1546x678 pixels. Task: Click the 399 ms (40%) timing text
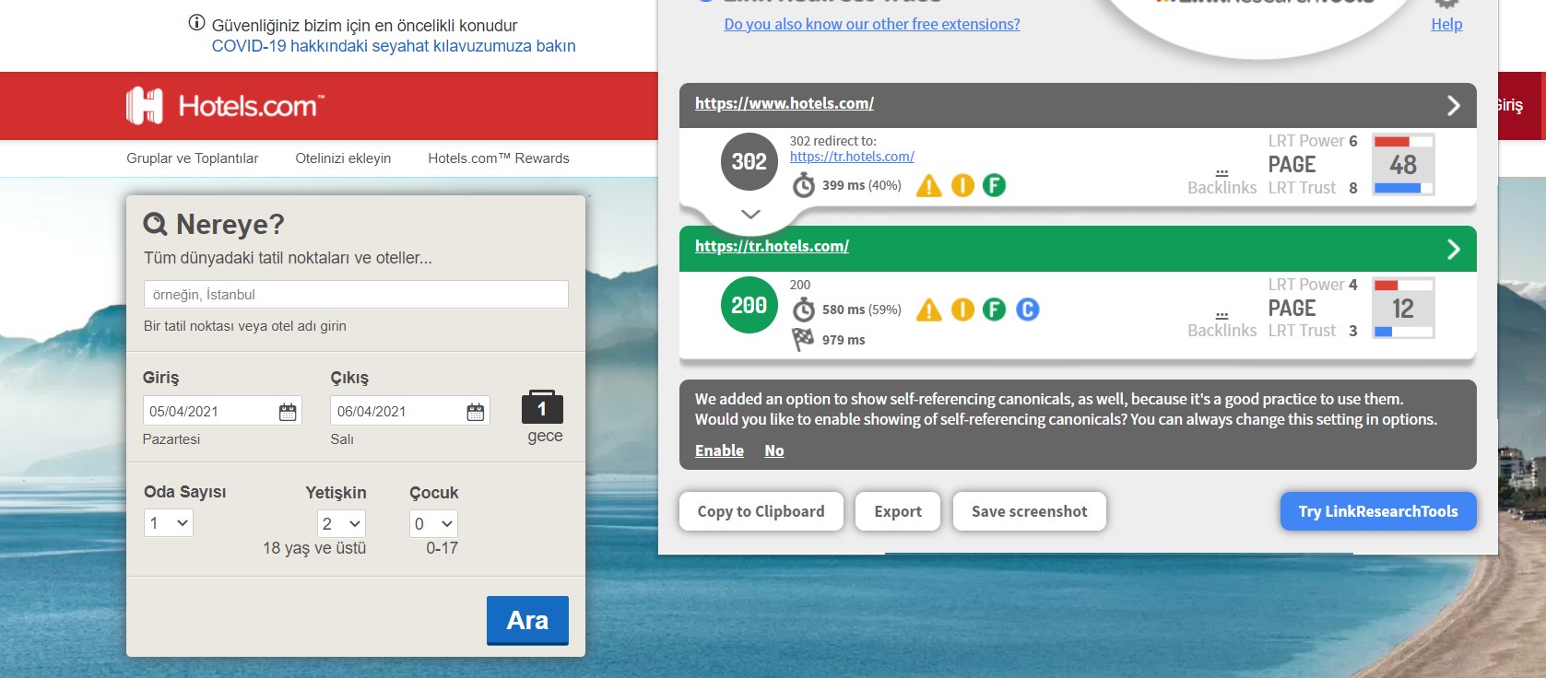[x=862, y=185]
